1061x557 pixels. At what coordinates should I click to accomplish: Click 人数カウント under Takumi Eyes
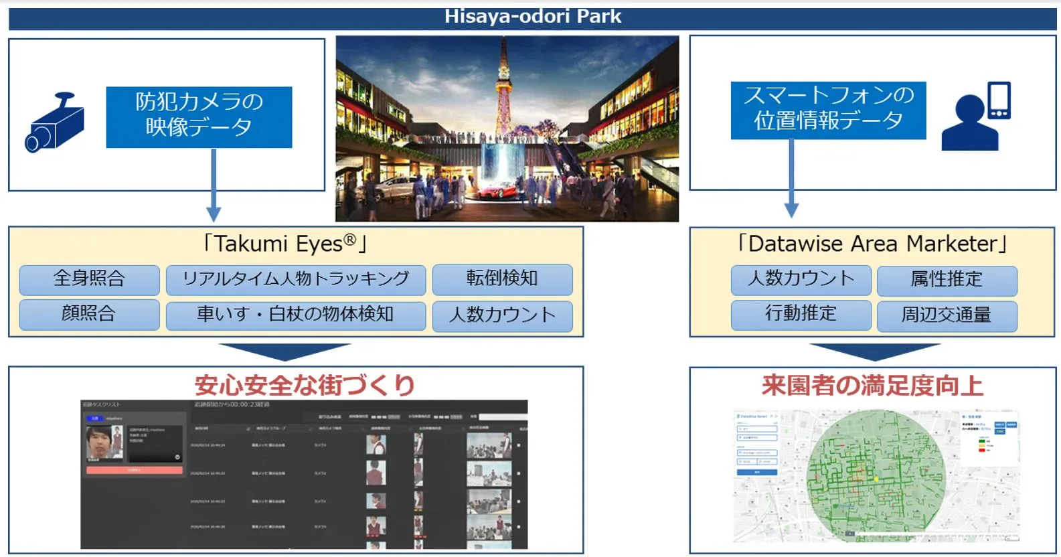(x=502, y=315)
